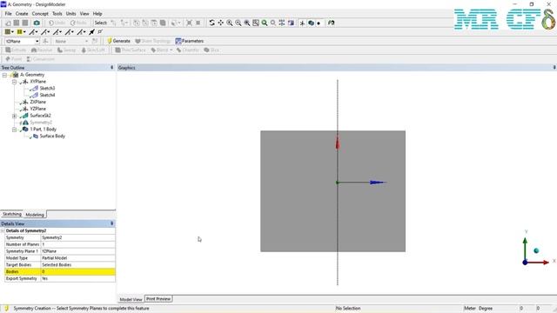Collapse the A: Geometry root node
The height and width of the screenshot is (313, 557).
point(4,75)
